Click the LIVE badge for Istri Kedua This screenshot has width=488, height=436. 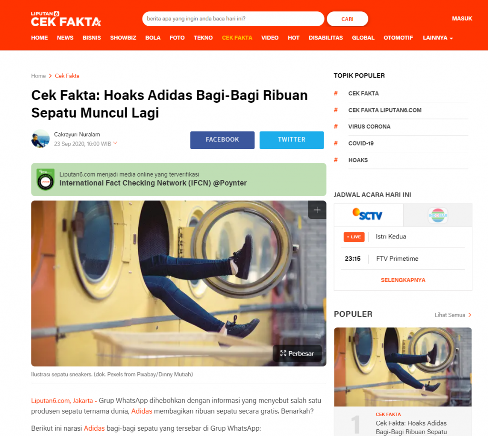(354, 237)
